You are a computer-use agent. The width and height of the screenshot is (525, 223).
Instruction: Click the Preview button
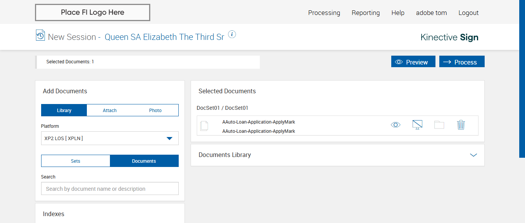click(x=413, y=62)
